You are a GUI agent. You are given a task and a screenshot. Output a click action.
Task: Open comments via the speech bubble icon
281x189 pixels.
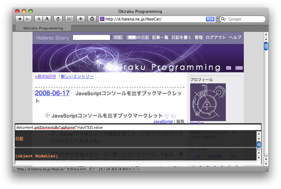(167, 116)
